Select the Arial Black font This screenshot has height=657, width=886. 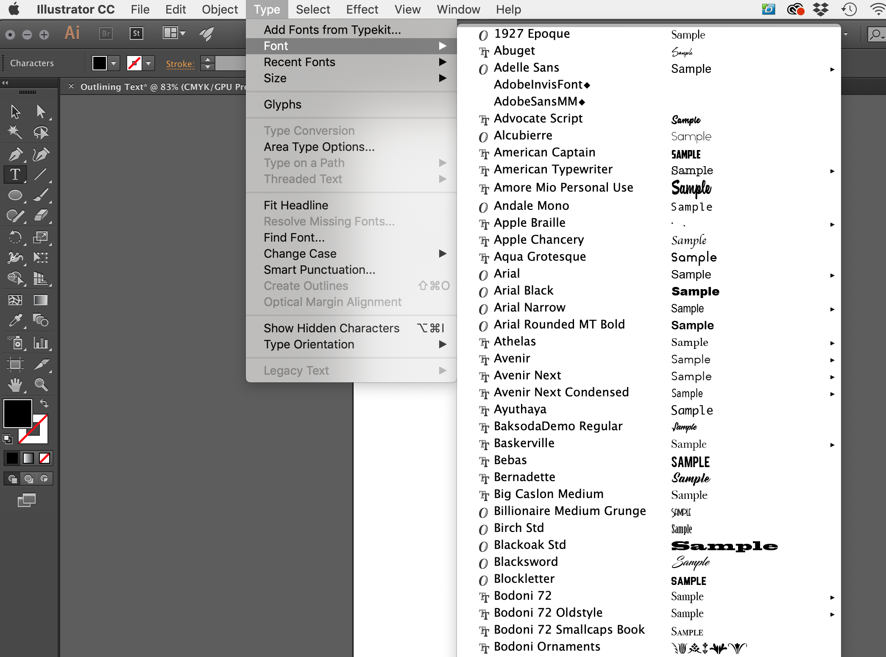pos(649,291)
